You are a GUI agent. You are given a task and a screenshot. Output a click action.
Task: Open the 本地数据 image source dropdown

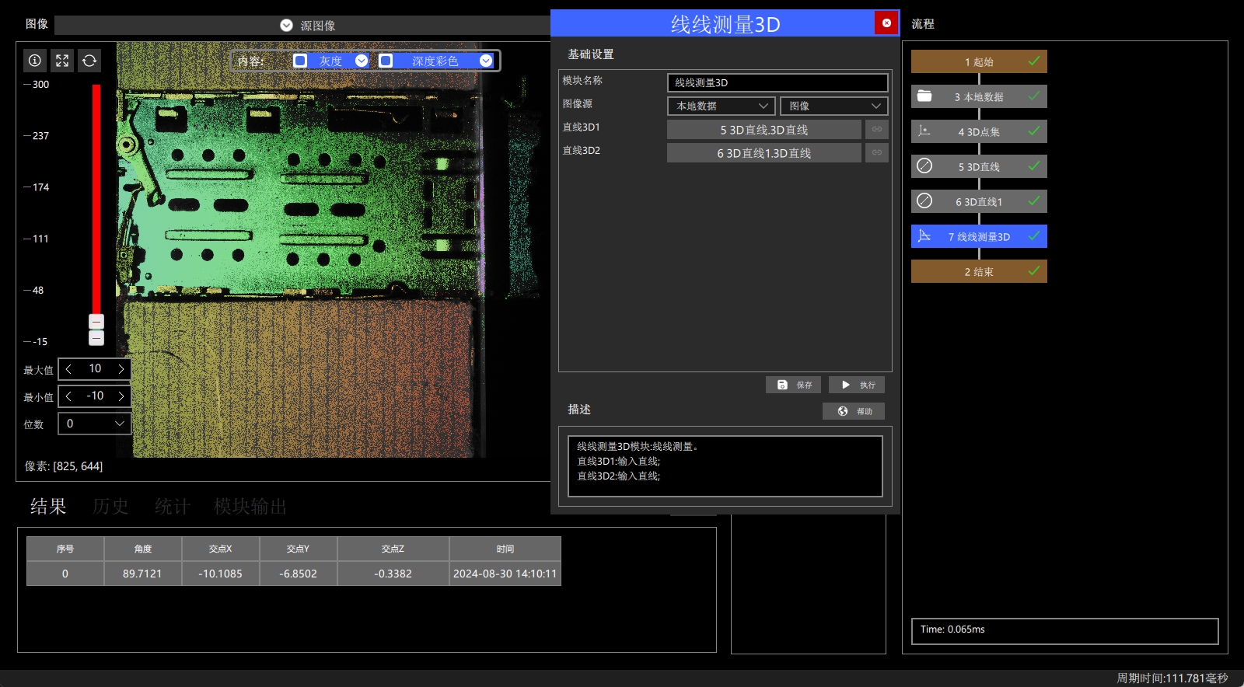click(x=722, y=106)
